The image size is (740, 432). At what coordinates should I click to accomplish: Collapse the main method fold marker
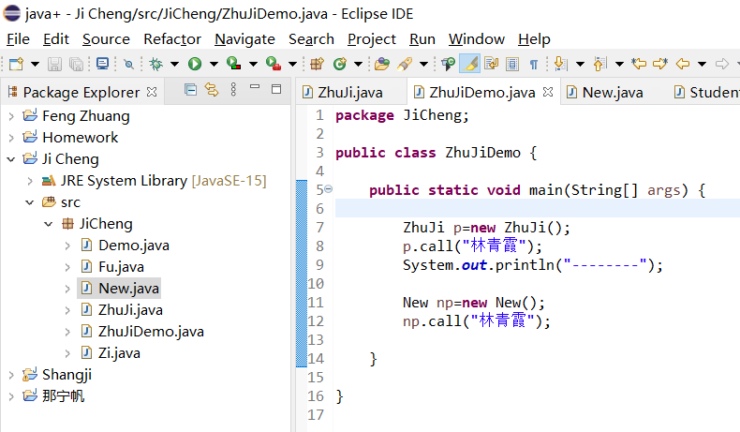[329, 189]
